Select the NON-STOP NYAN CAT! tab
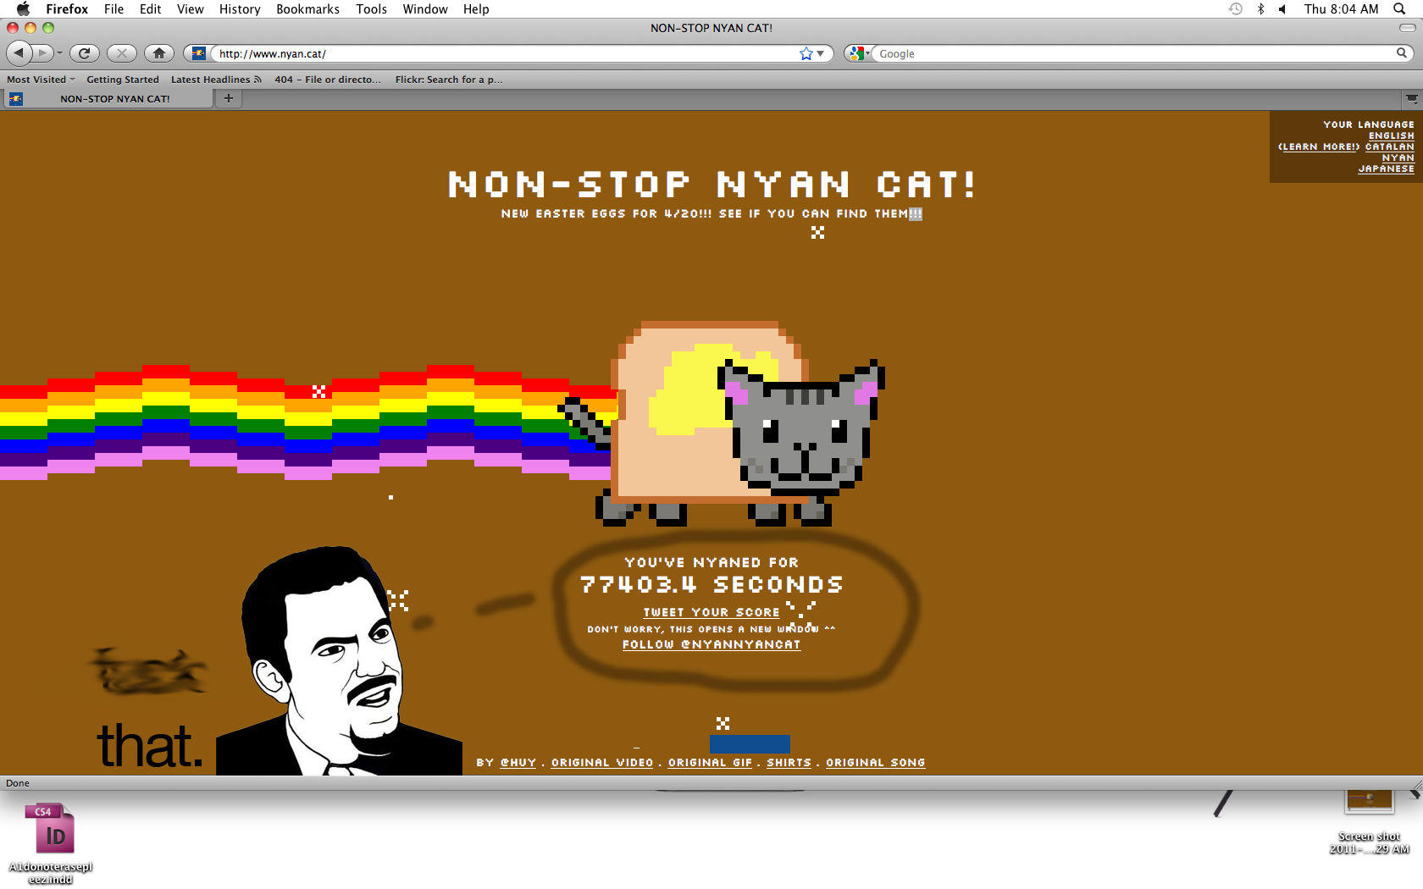1423x889 pixels. [x=108, y=98]
